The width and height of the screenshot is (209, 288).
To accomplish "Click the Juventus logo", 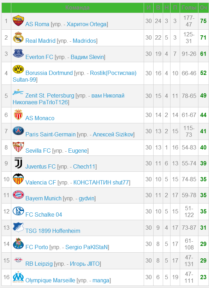I will point(18,163).
